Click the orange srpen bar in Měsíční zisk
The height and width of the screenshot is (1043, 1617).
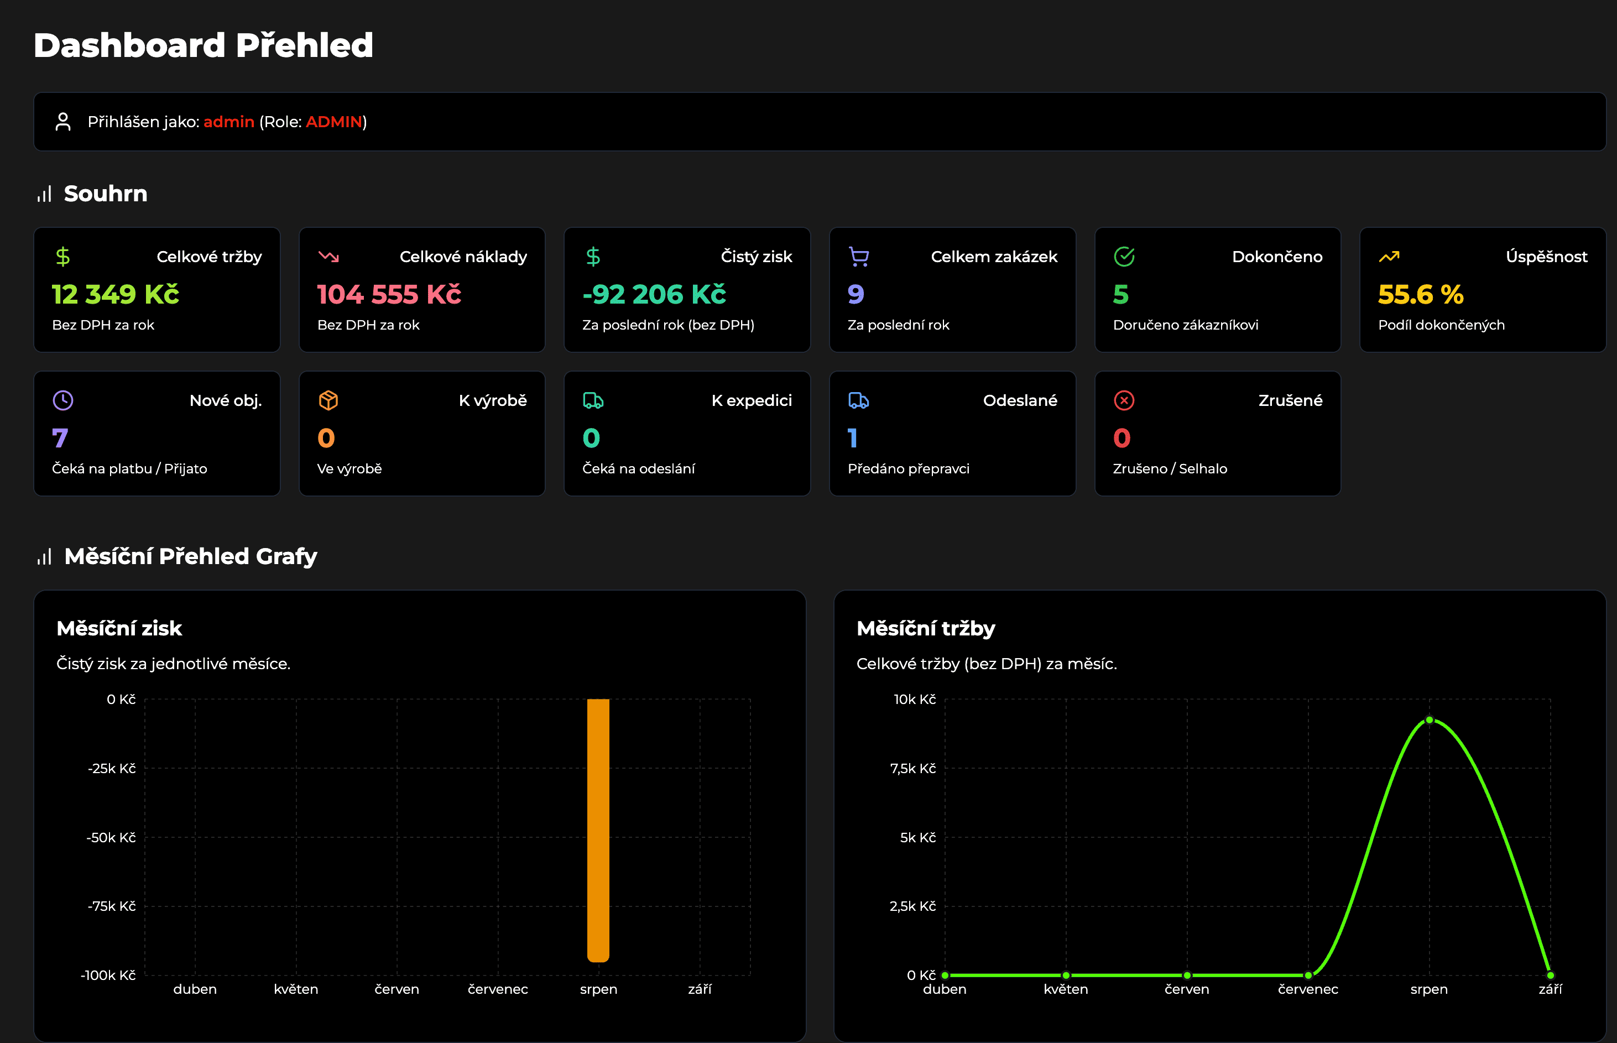[598, 830]
